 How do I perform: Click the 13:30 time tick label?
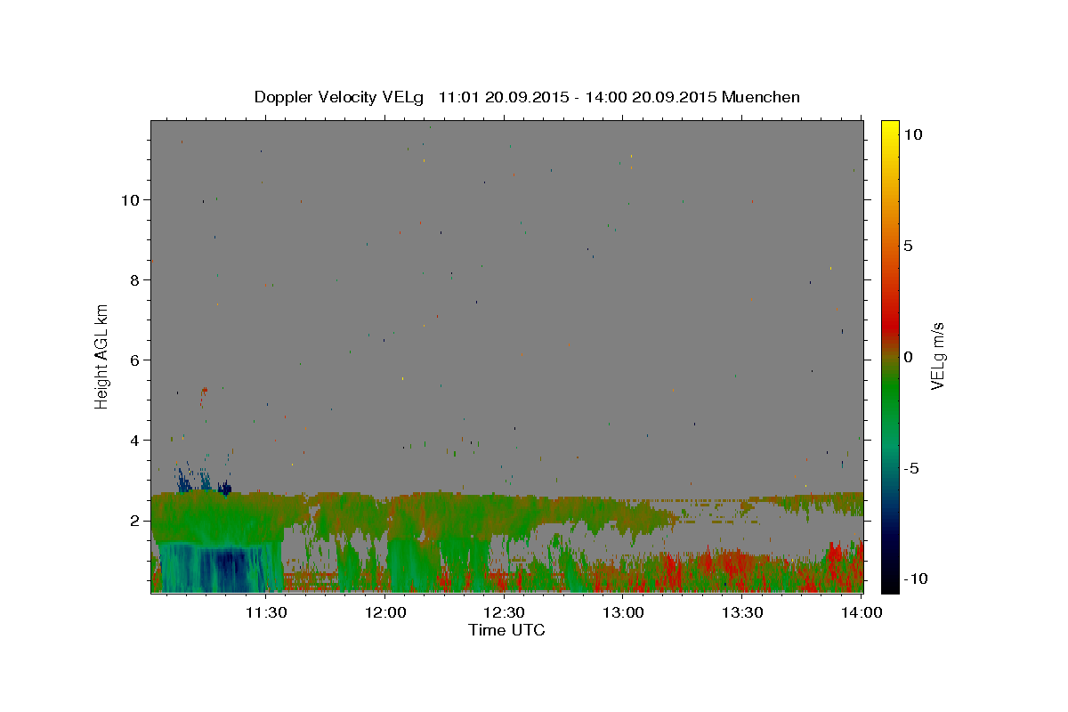point(742,612)
